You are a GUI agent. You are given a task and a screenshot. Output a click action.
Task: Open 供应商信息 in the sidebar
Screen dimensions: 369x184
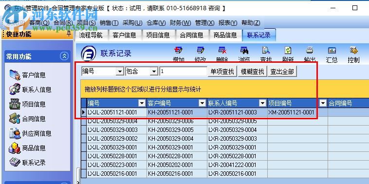[x=30, y=133]
